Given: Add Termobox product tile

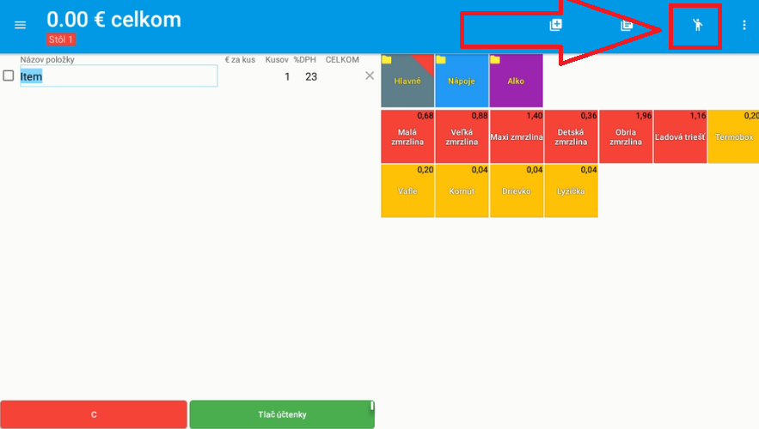Looking at the screenshot, I should point(733,136).
